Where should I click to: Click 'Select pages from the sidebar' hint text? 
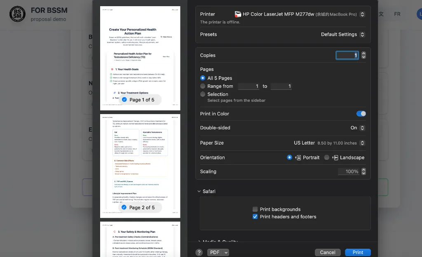(x=236, y=100)
